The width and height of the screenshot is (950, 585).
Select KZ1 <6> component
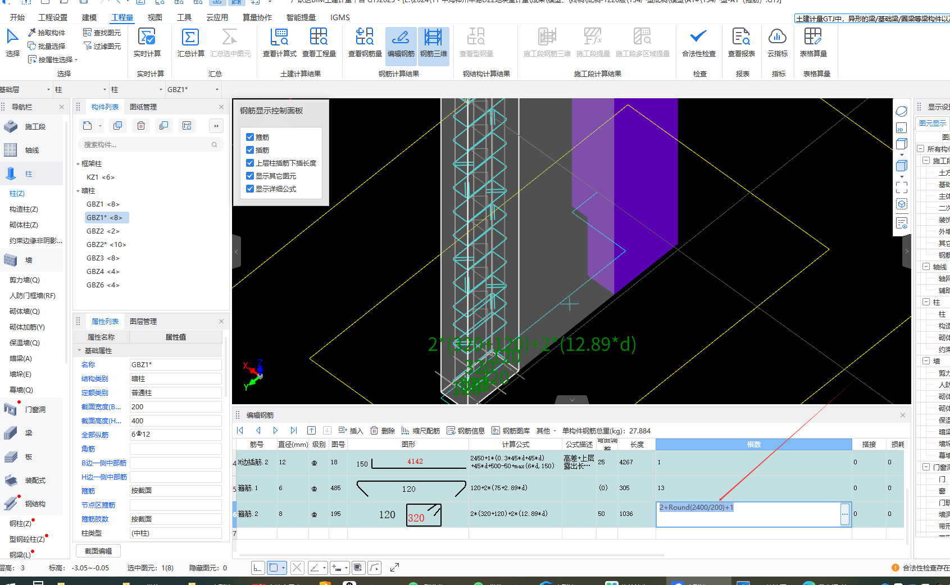[x=101, y=177]
